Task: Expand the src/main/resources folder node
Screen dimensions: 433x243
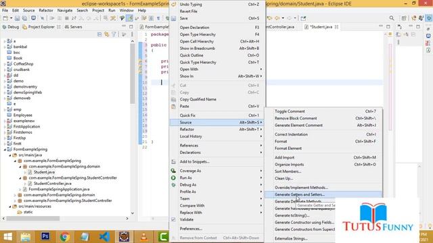Action: [10, 207]
